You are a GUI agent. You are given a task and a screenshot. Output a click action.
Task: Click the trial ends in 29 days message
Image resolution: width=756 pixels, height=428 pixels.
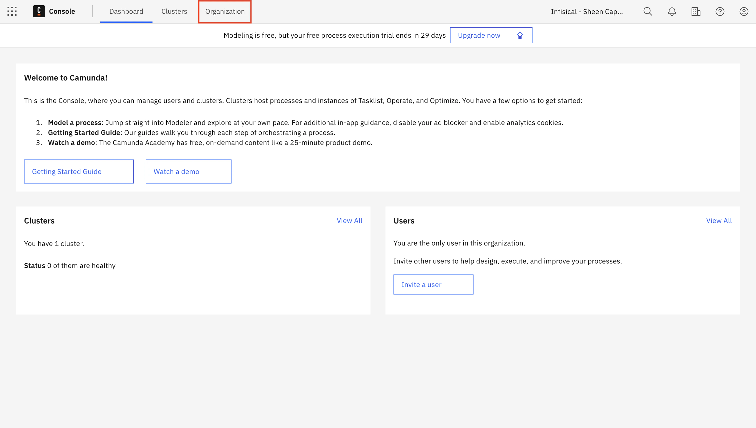click(334, 35)
